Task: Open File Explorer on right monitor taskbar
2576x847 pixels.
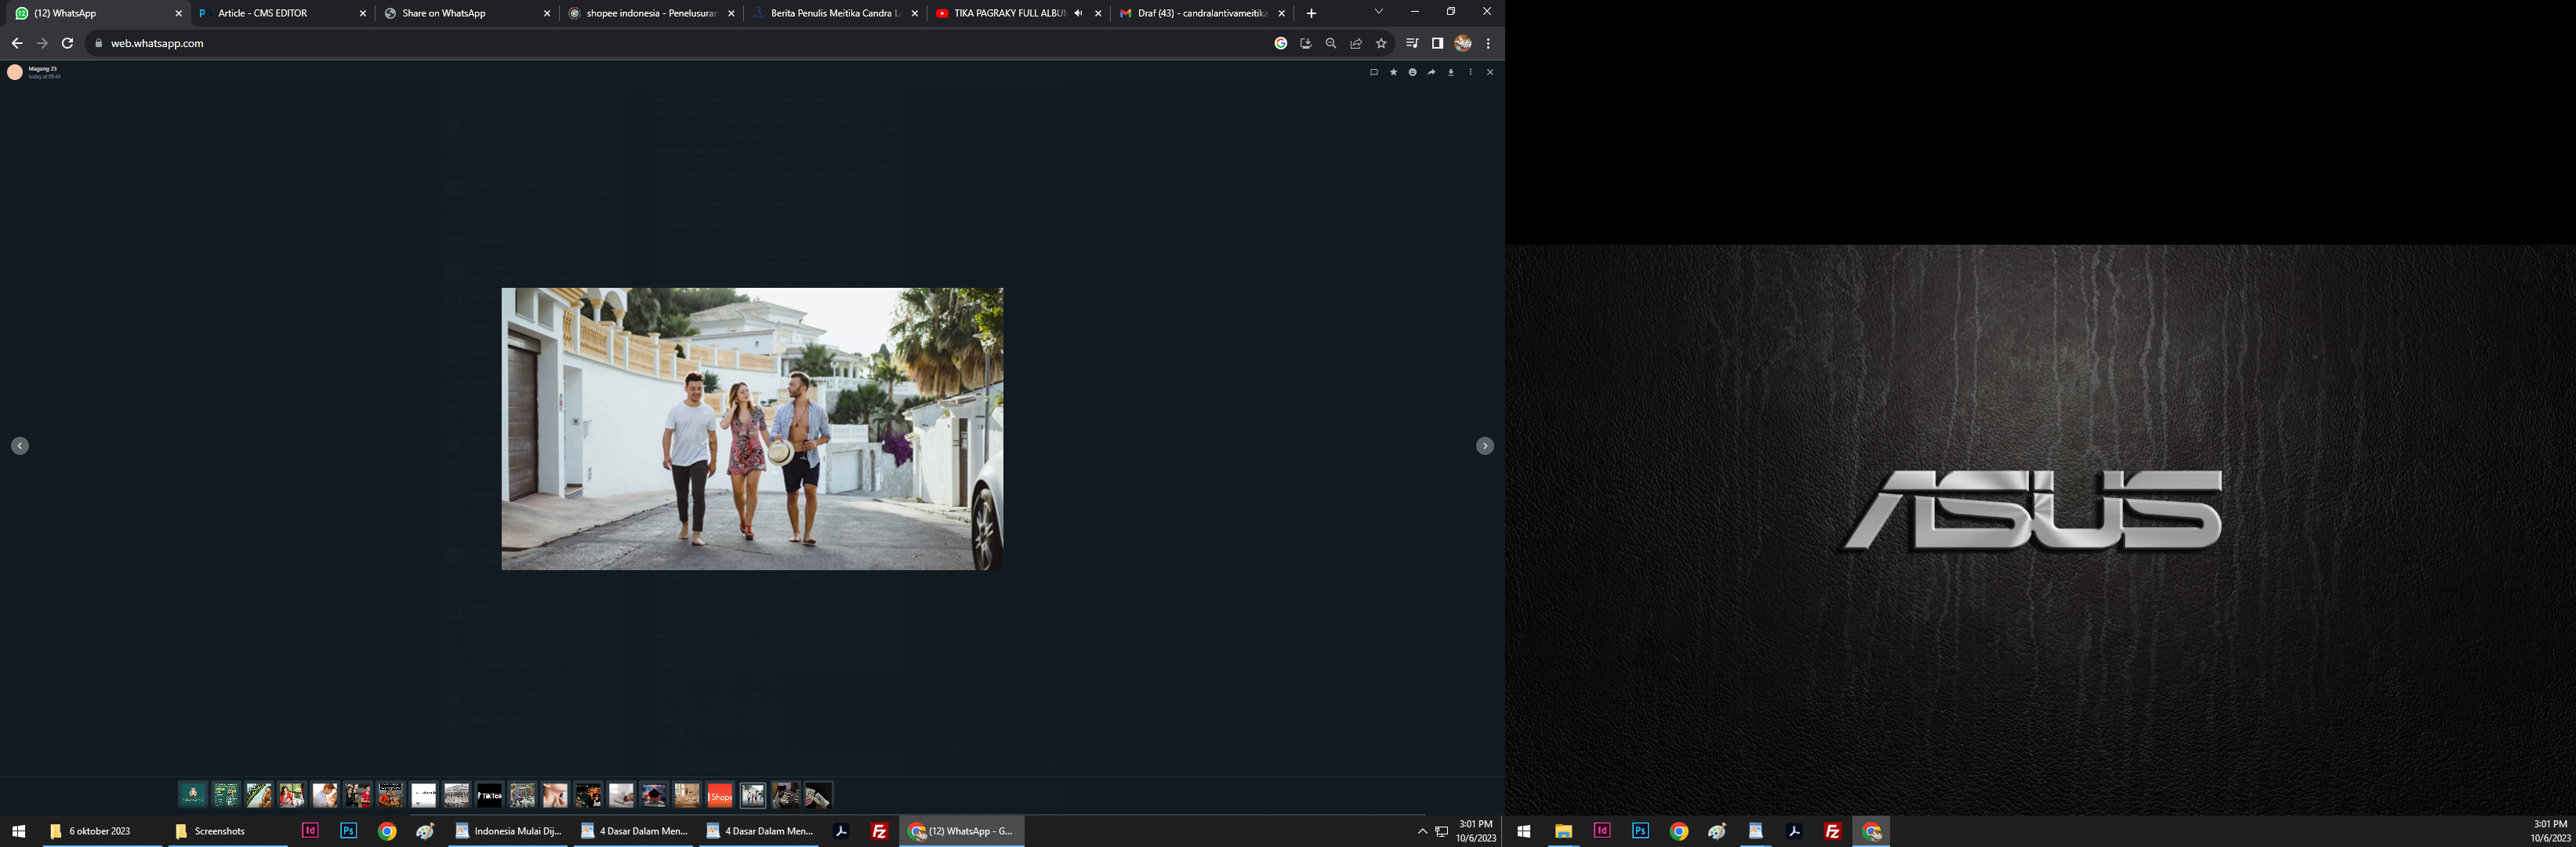Action: coord(1563,831)
